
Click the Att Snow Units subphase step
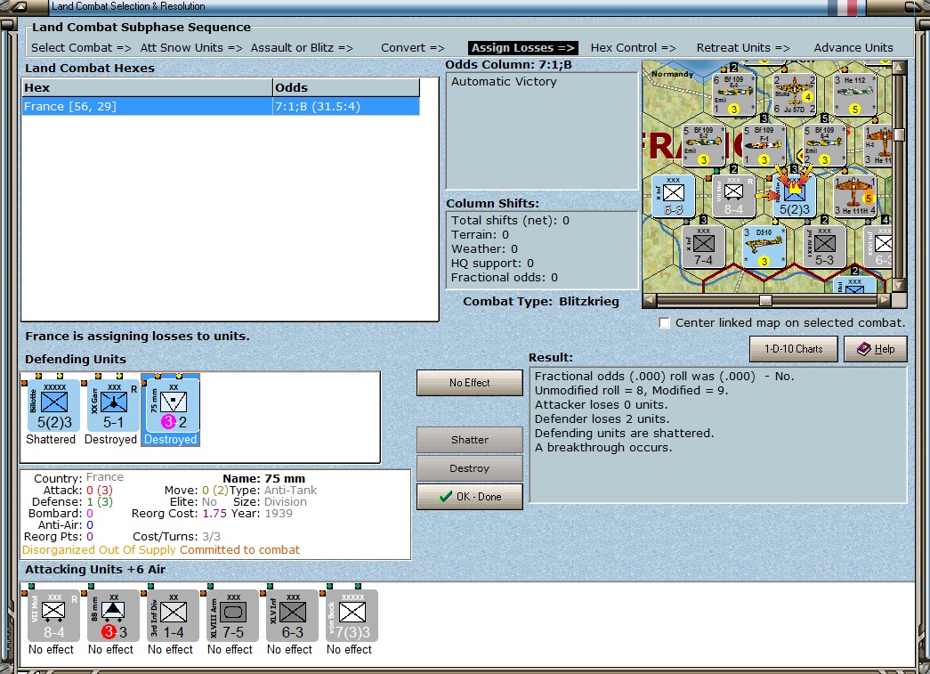pos(191,47)
